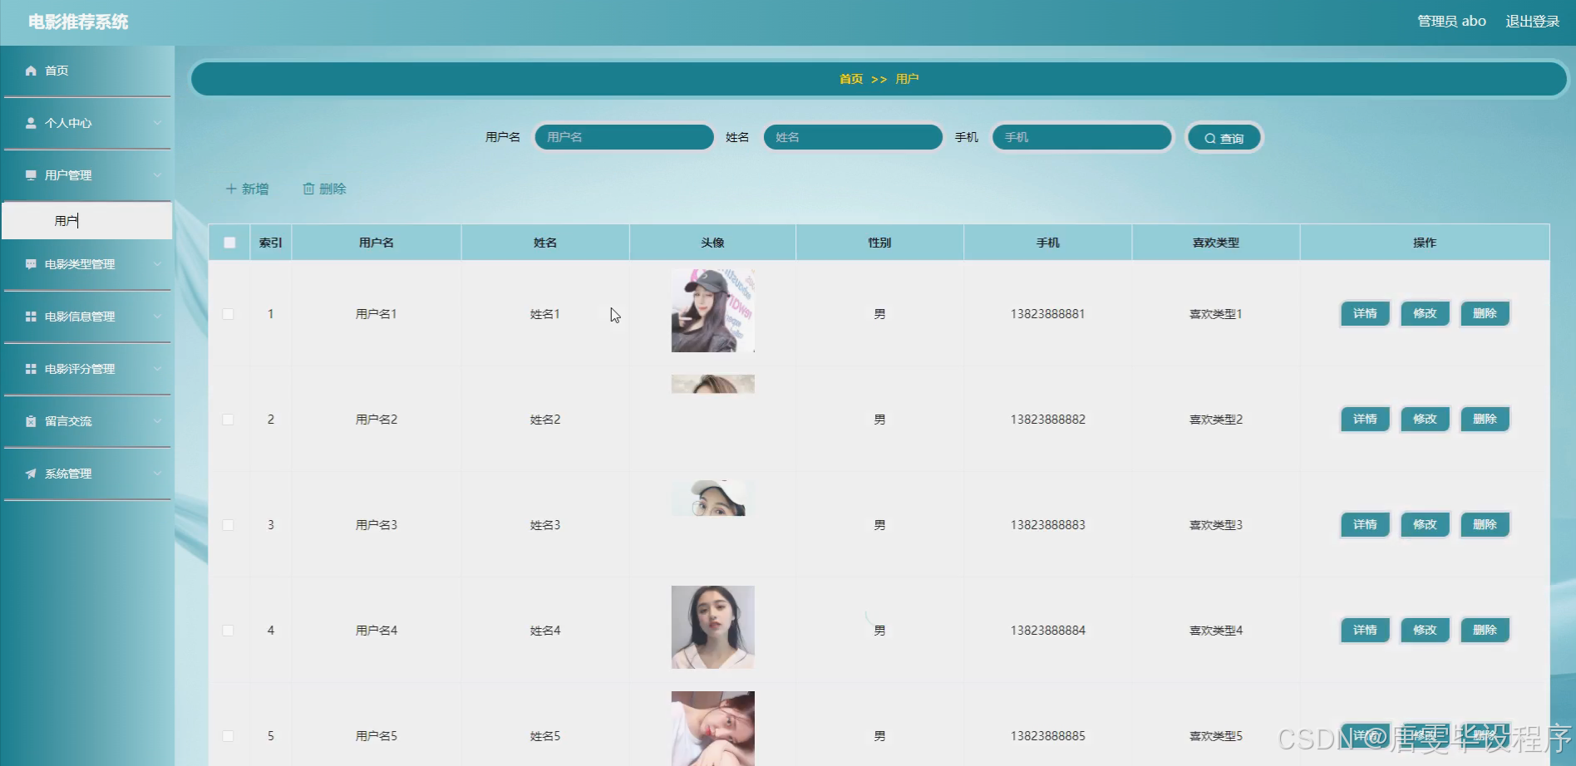1576x766 pixels.
Task: Open the avatar thumbnail of 用户名1
Action: tap(713, 311)
